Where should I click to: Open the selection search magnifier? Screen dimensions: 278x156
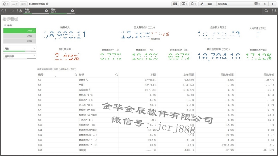coord(266,11)
